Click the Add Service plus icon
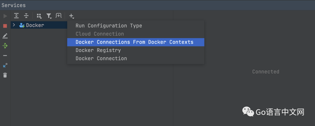The image size is (315, 126). (x=71, y=16)
